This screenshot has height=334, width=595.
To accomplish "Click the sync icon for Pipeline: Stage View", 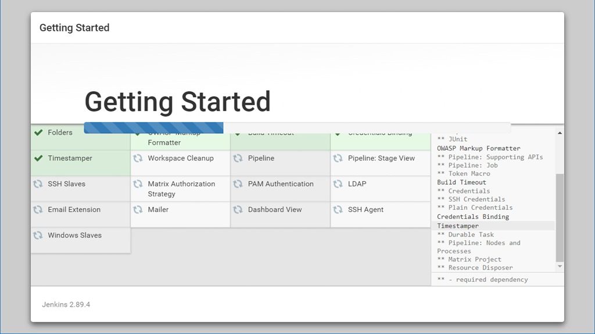I will pos(338,158).
